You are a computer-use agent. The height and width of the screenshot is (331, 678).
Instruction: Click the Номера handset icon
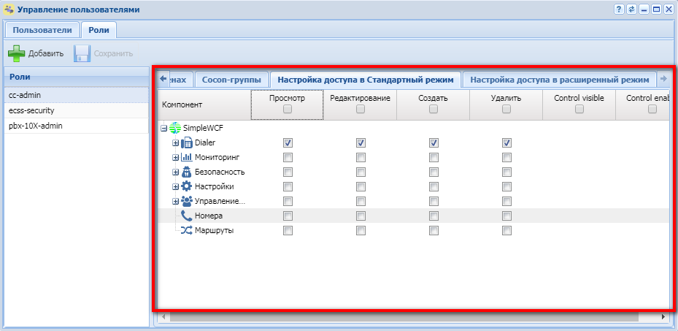coord(186,216)
